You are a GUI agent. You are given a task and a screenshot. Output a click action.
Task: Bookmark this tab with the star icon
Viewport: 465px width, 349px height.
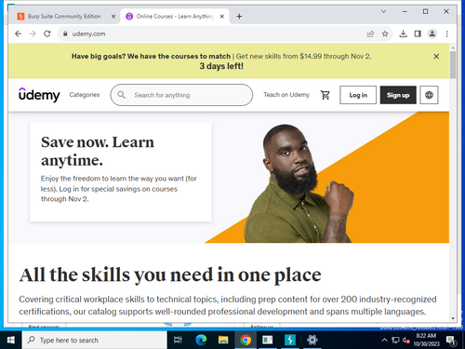coord(385,34)
